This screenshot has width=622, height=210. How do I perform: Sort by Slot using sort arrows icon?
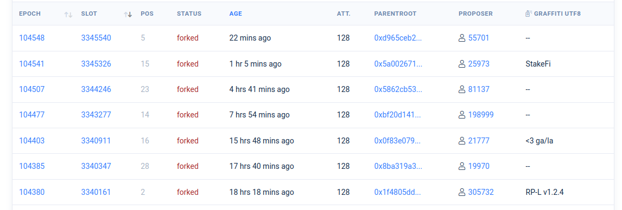[x=128, y=15]
